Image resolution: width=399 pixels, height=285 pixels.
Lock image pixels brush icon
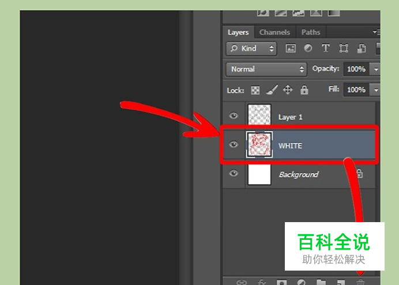coord(272,90)
